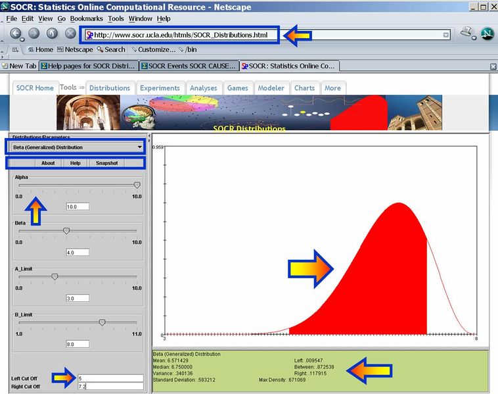Open the Window menu

[x=141, y=19]
